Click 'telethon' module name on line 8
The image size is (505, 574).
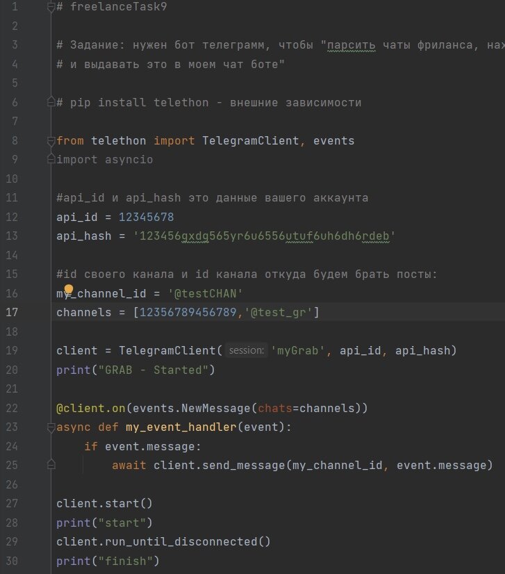(x=119, y=140)
